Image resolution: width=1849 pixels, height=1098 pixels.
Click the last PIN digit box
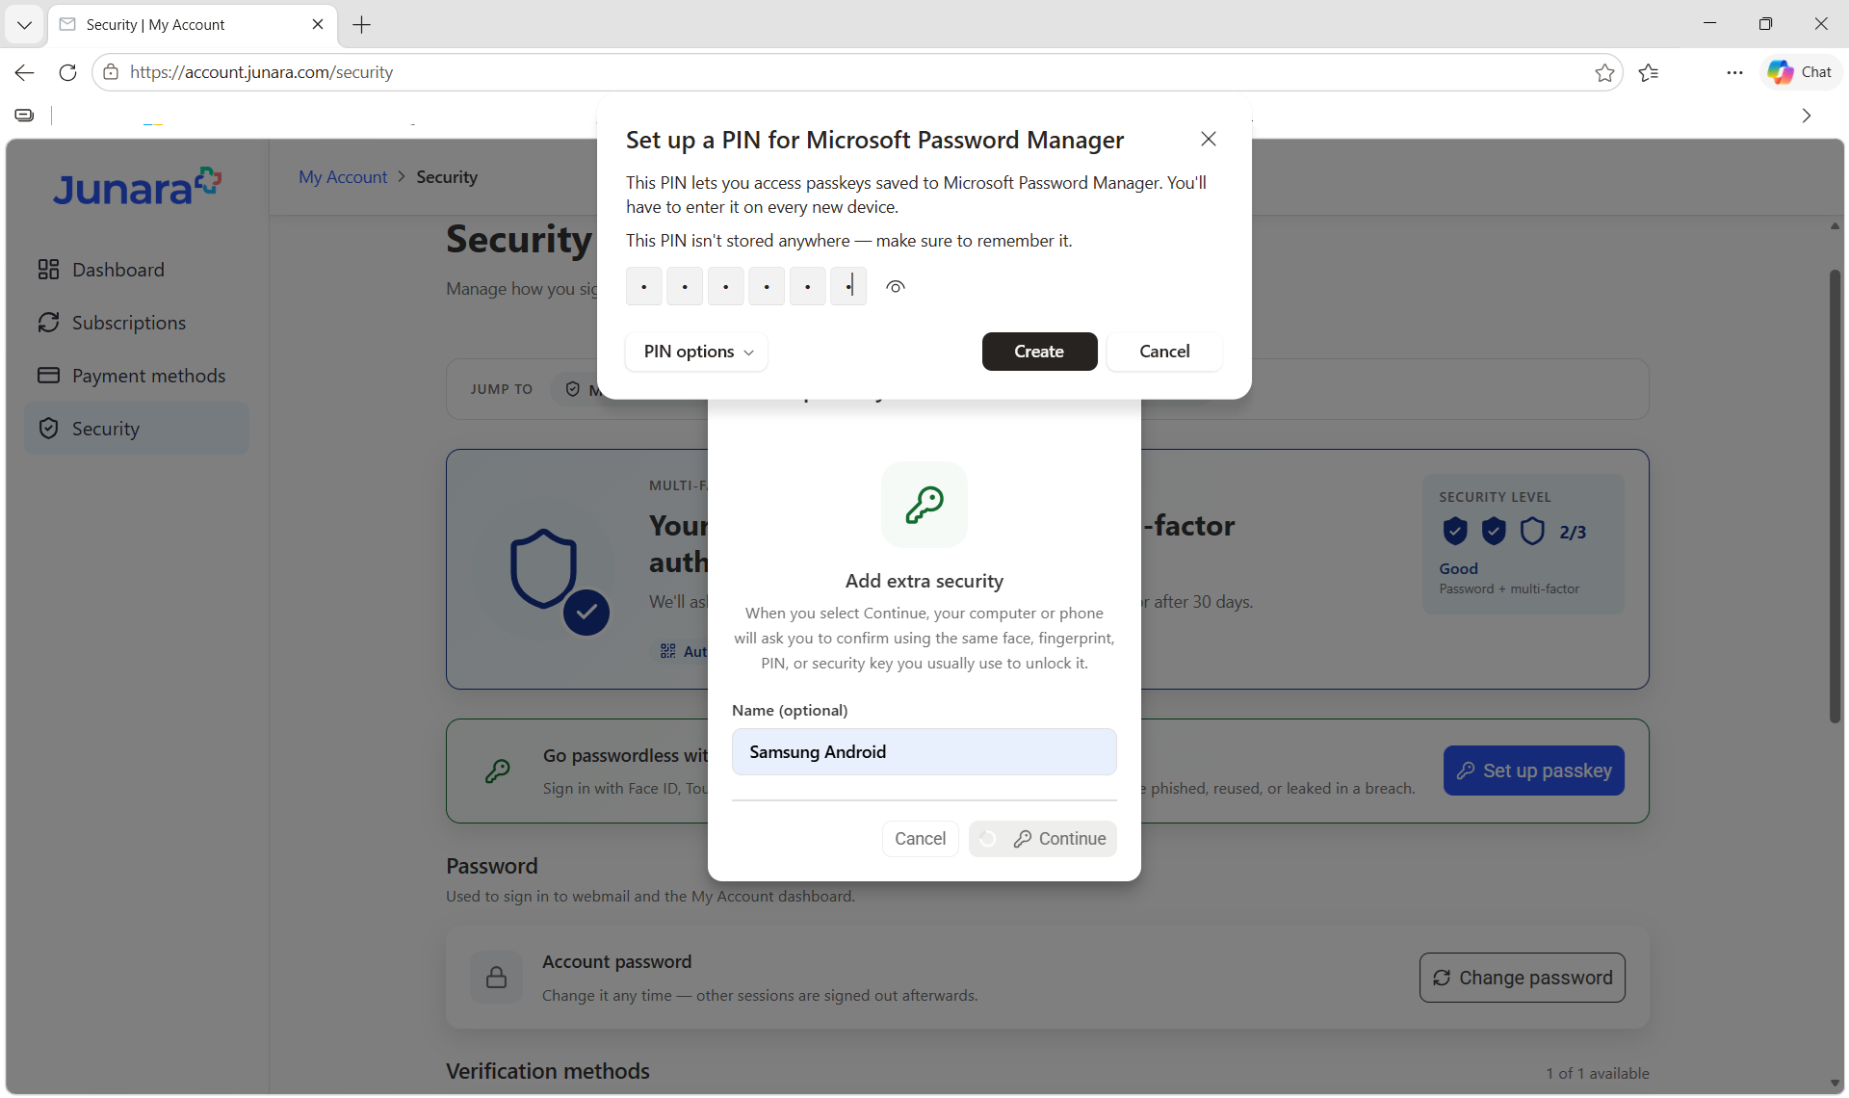click(x=848, y=286)
